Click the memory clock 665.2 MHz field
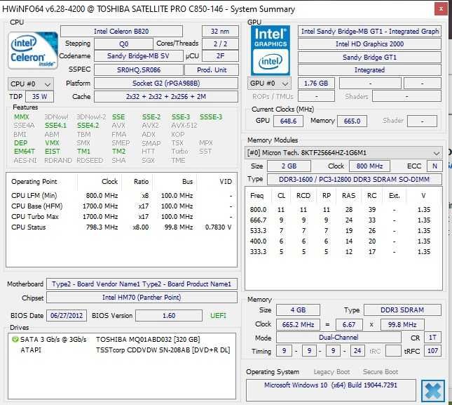This screenshot has width=452, height=405. [298, 324]
